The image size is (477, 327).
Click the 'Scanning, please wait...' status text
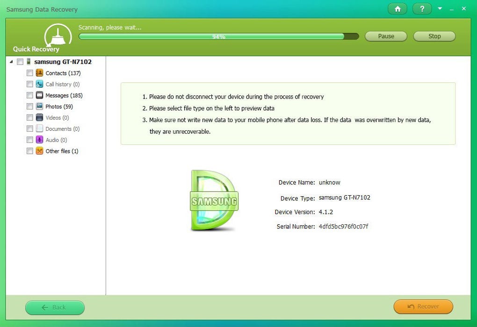[110, 28]
